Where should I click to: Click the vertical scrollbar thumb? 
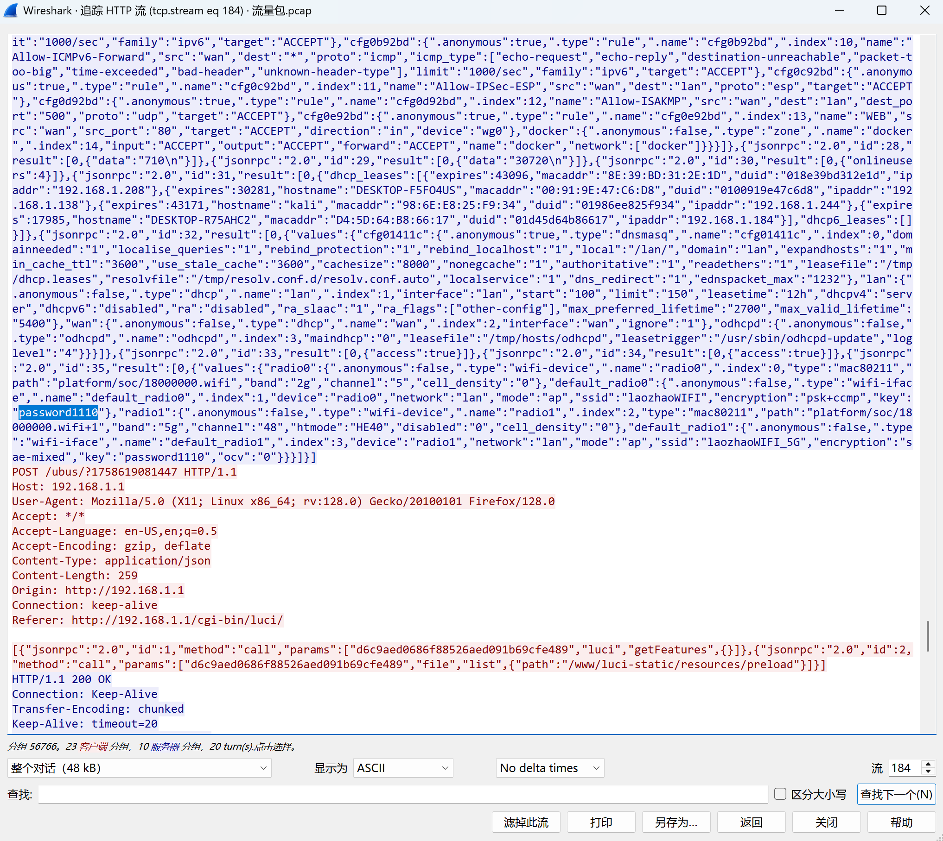pyautogui.click(x=927, y=636)
